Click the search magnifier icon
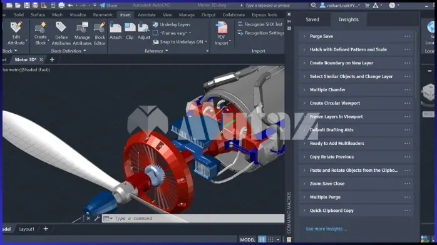Image resolution: width=437 pixels, height=245 pixels. pos(313,5)
